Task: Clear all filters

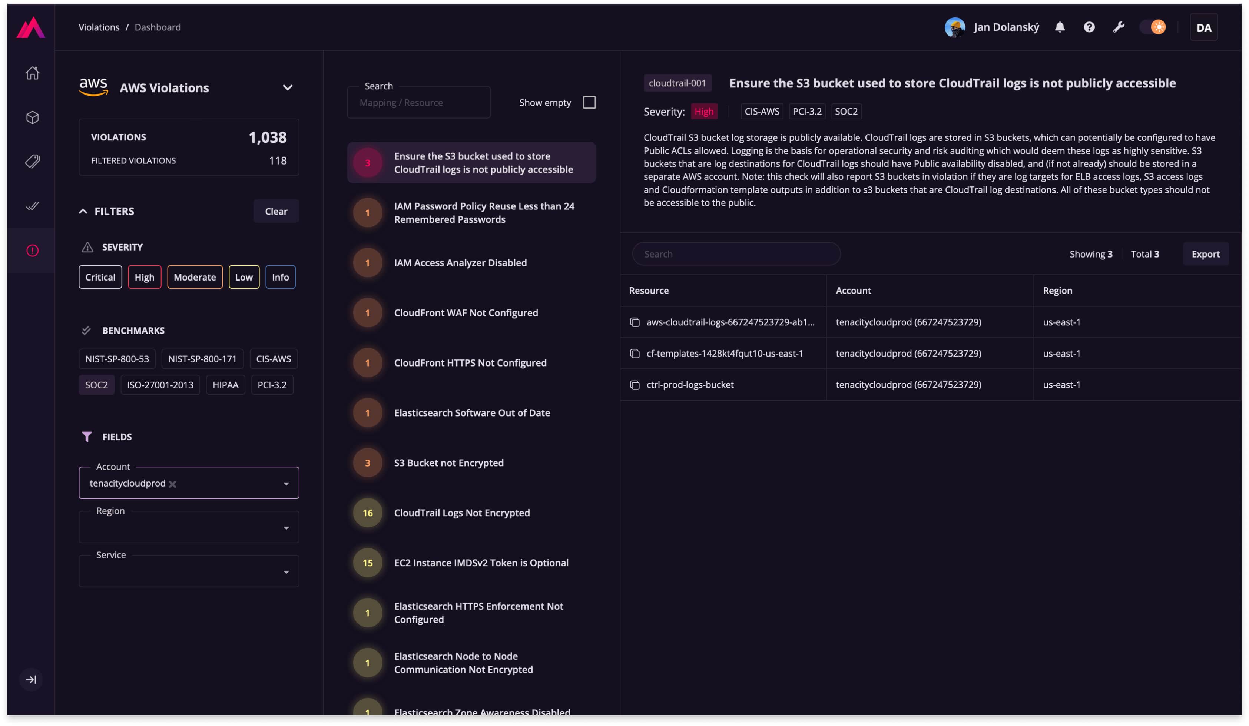Action: click(276, 212)
